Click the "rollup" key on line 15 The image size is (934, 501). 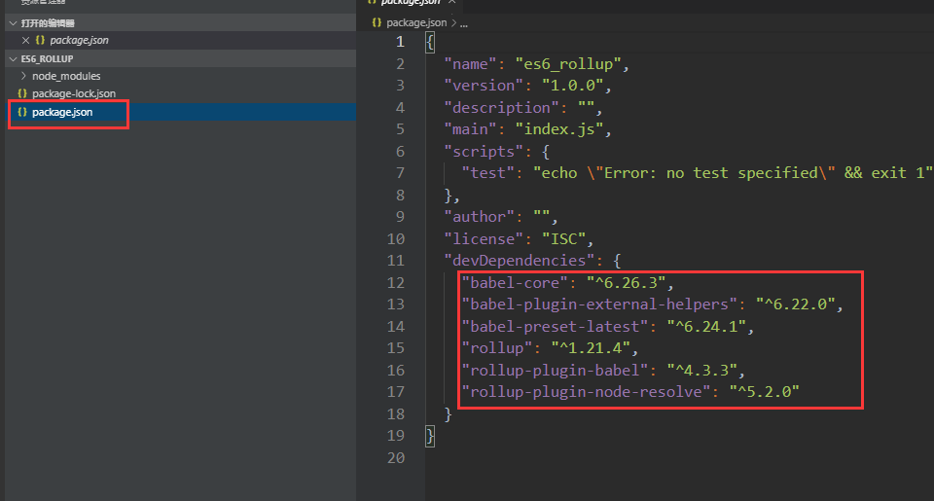[x=497, y=348]
